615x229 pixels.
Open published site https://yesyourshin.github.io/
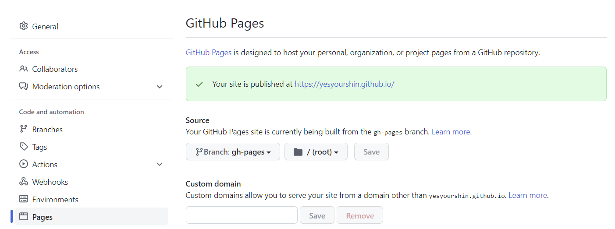[345, 84]
